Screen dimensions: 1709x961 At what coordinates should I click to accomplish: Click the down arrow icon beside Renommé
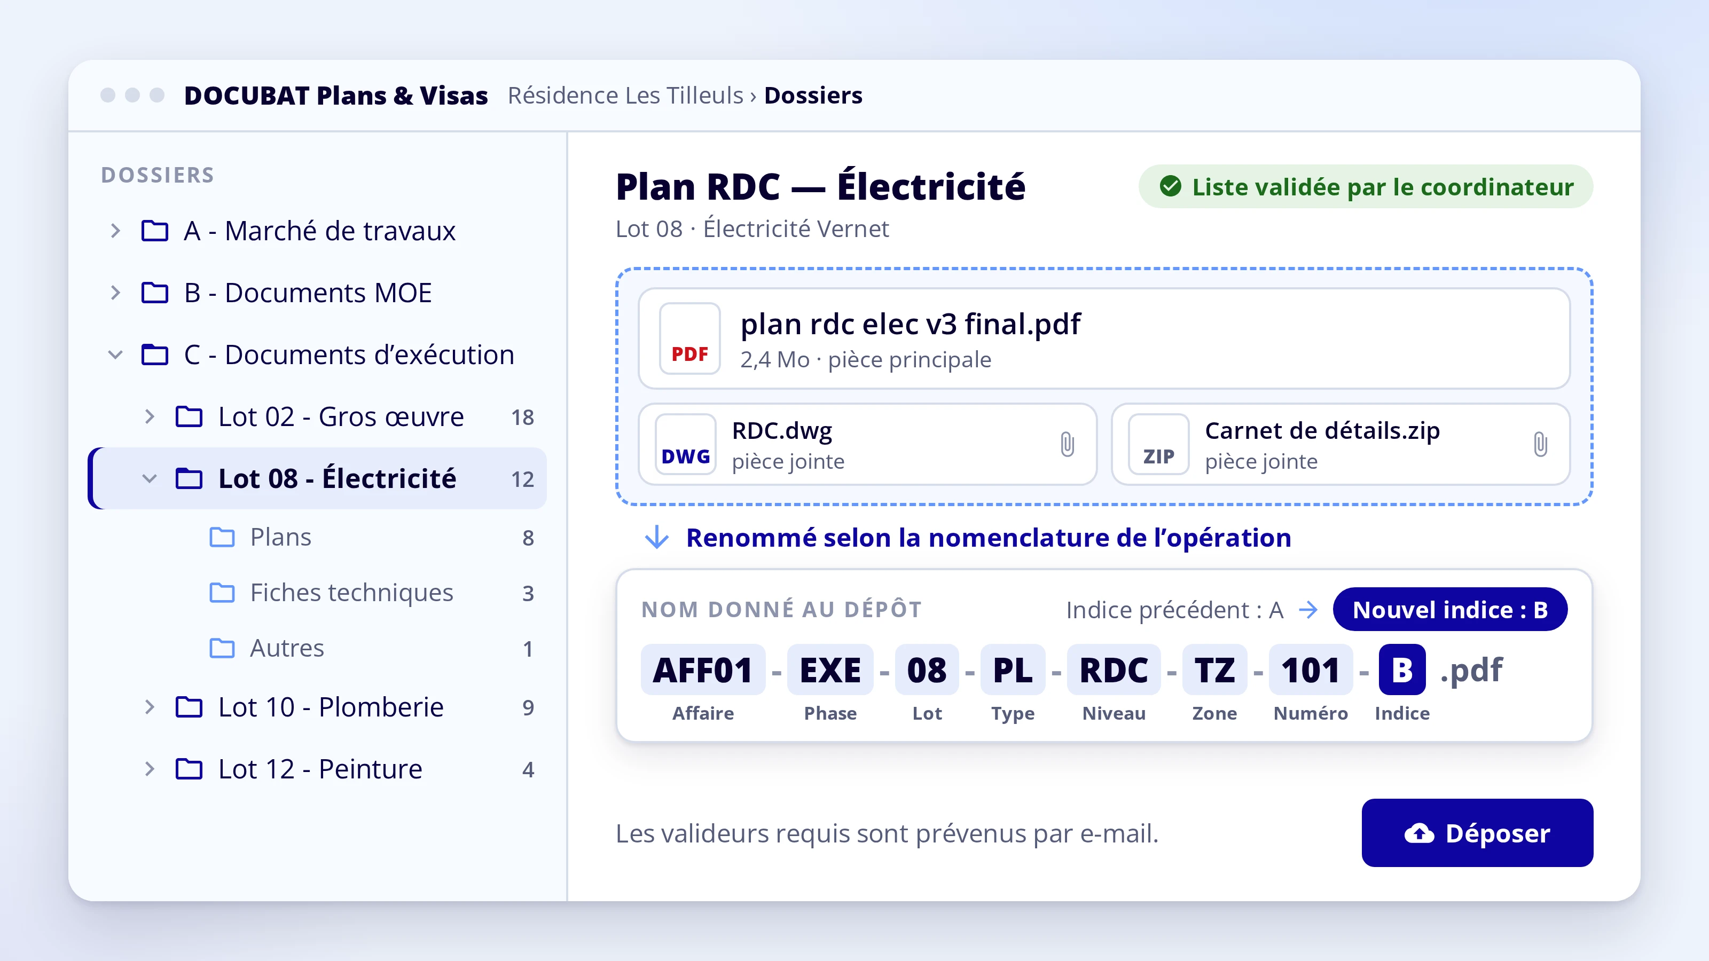pos(657,537)
